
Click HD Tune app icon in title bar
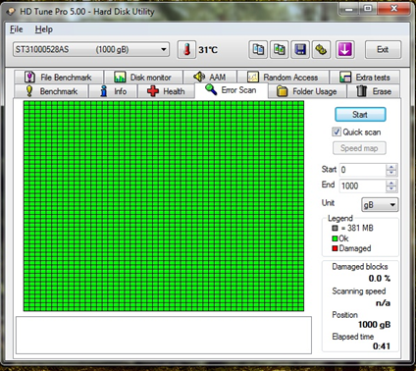[11, 12]
